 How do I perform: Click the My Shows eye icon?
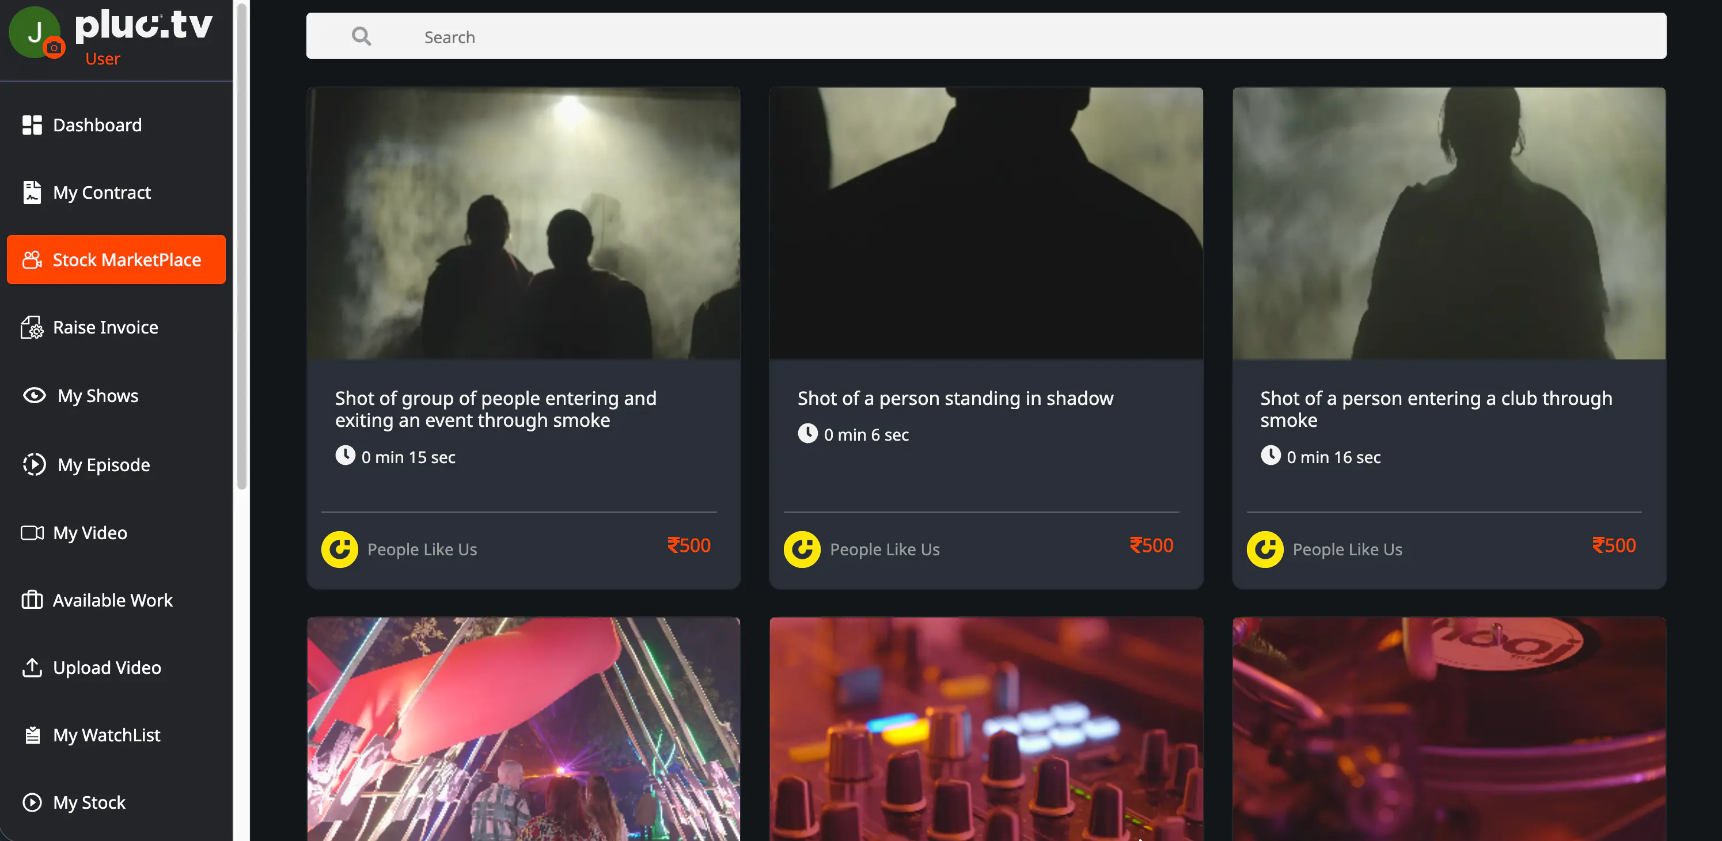click(x=34, y=396)
